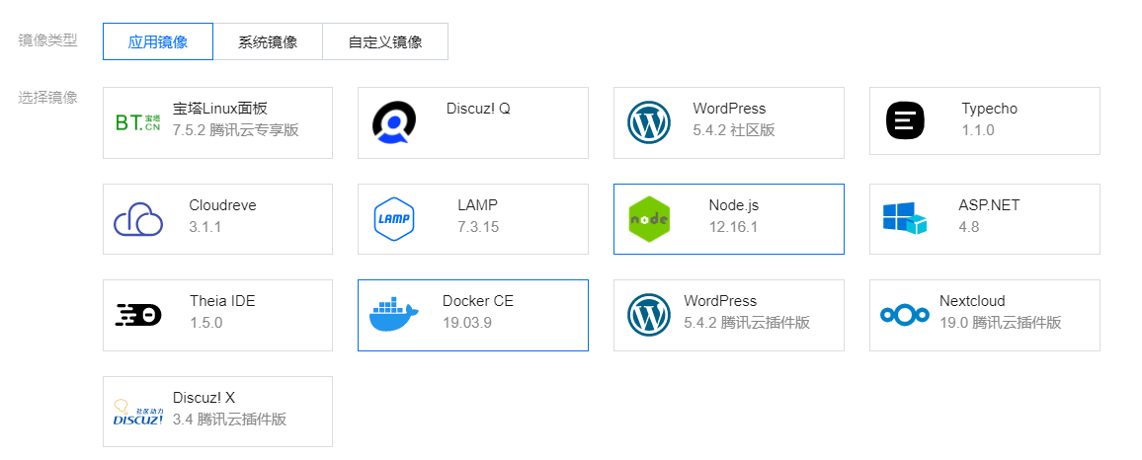
Task: Click Docker CE version 19.03.9 text
Action: (x=467, y=323)
